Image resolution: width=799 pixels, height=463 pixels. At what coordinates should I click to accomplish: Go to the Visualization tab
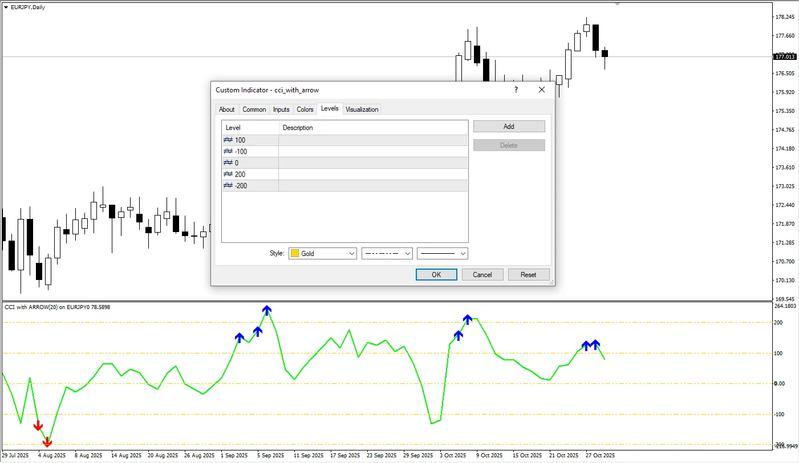tap(362, 109)
